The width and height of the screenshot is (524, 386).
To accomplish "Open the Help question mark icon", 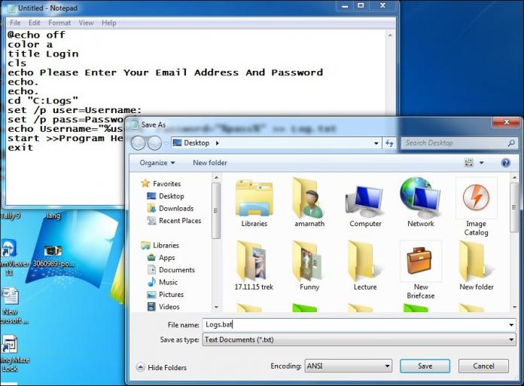I will pos(506,163).
